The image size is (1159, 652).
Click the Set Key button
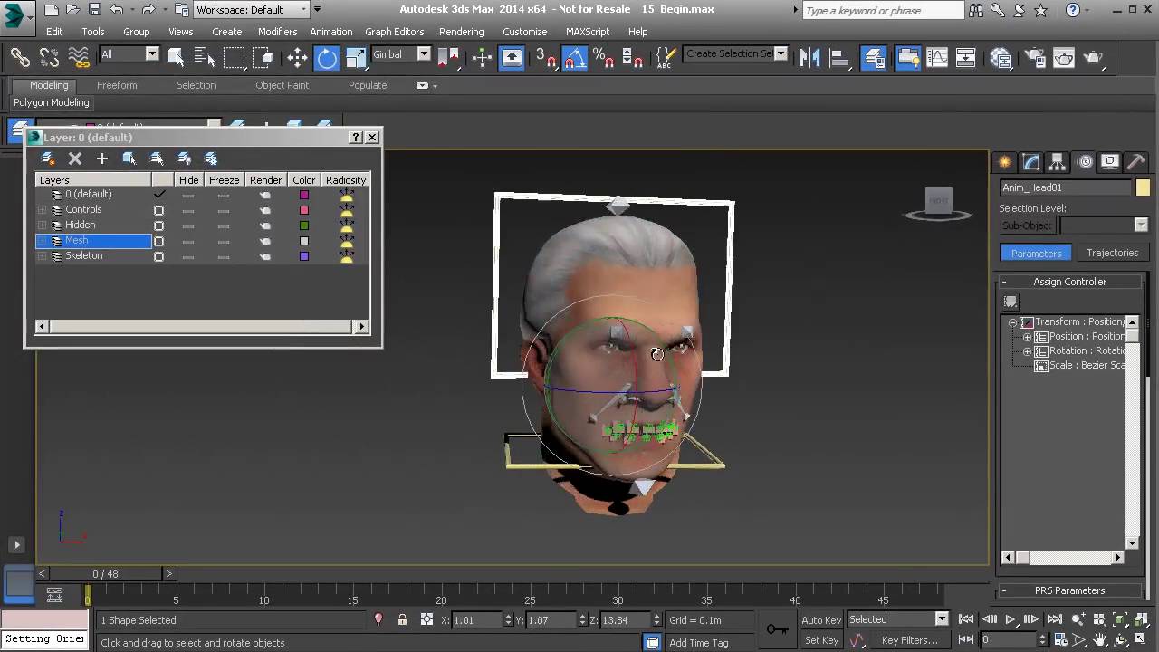[x=821, y=640]
